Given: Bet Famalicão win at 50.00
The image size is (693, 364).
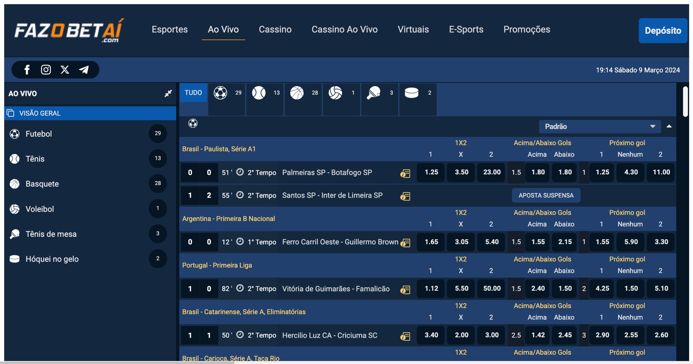Looking at the screenshot, I should [492, 288].
